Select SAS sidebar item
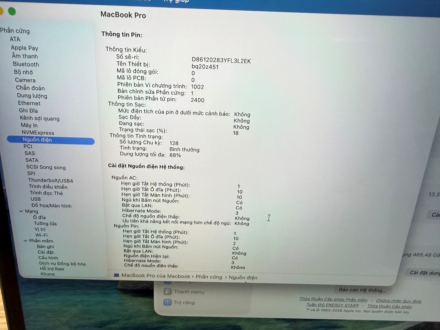The height and width of the screenshot is (330, 440). [30, 153]
